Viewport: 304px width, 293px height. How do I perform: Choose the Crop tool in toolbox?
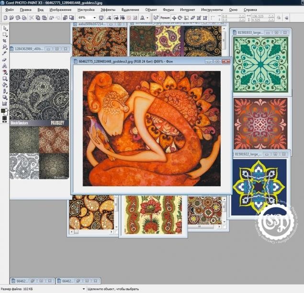(x=4, y=41)
